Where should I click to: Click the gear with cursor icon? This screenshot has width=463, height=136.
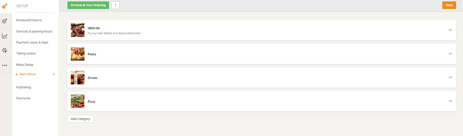click(x=5, y=51)
